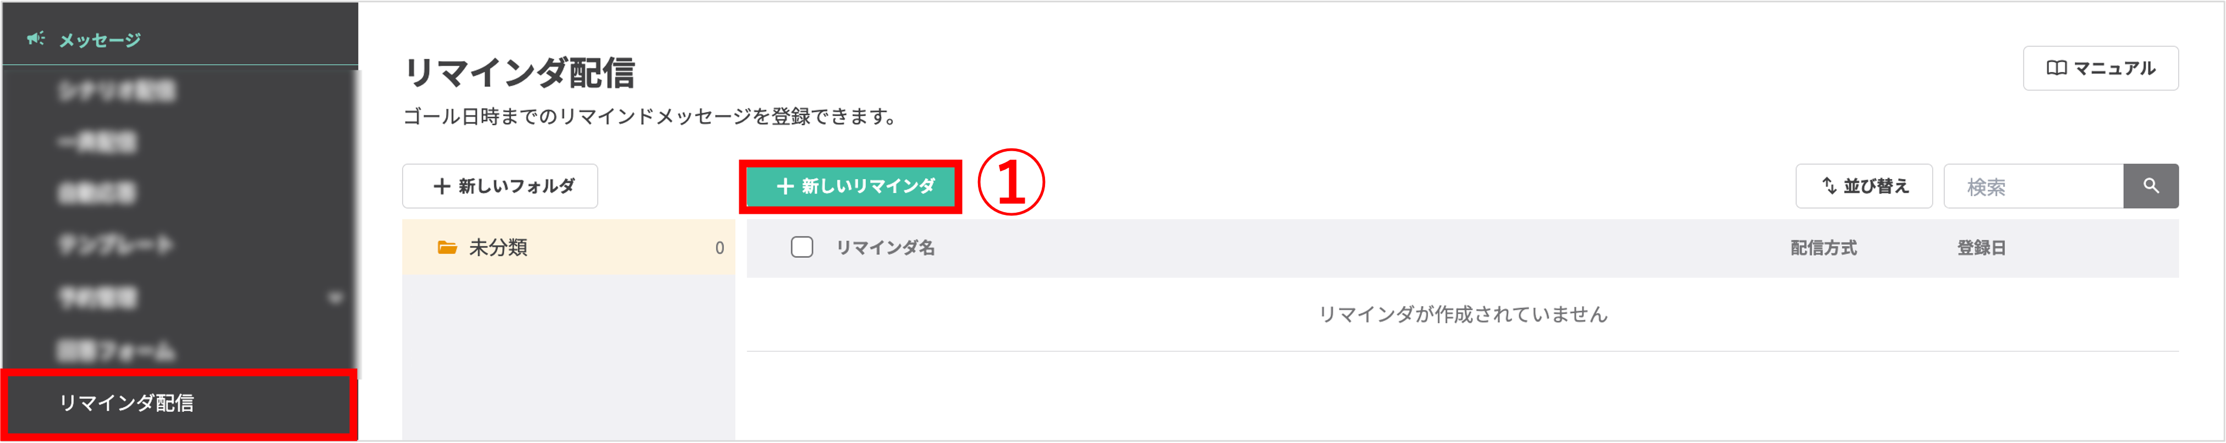The width and height of the screenshot is (2226, 443).
Task: Open the リマインダ配信 sidebar menu item
Action: pyautogui.click(x=126, y=402)
